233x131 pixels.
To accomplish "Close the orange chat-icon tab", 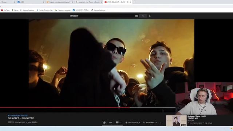I will coord(72,2).
